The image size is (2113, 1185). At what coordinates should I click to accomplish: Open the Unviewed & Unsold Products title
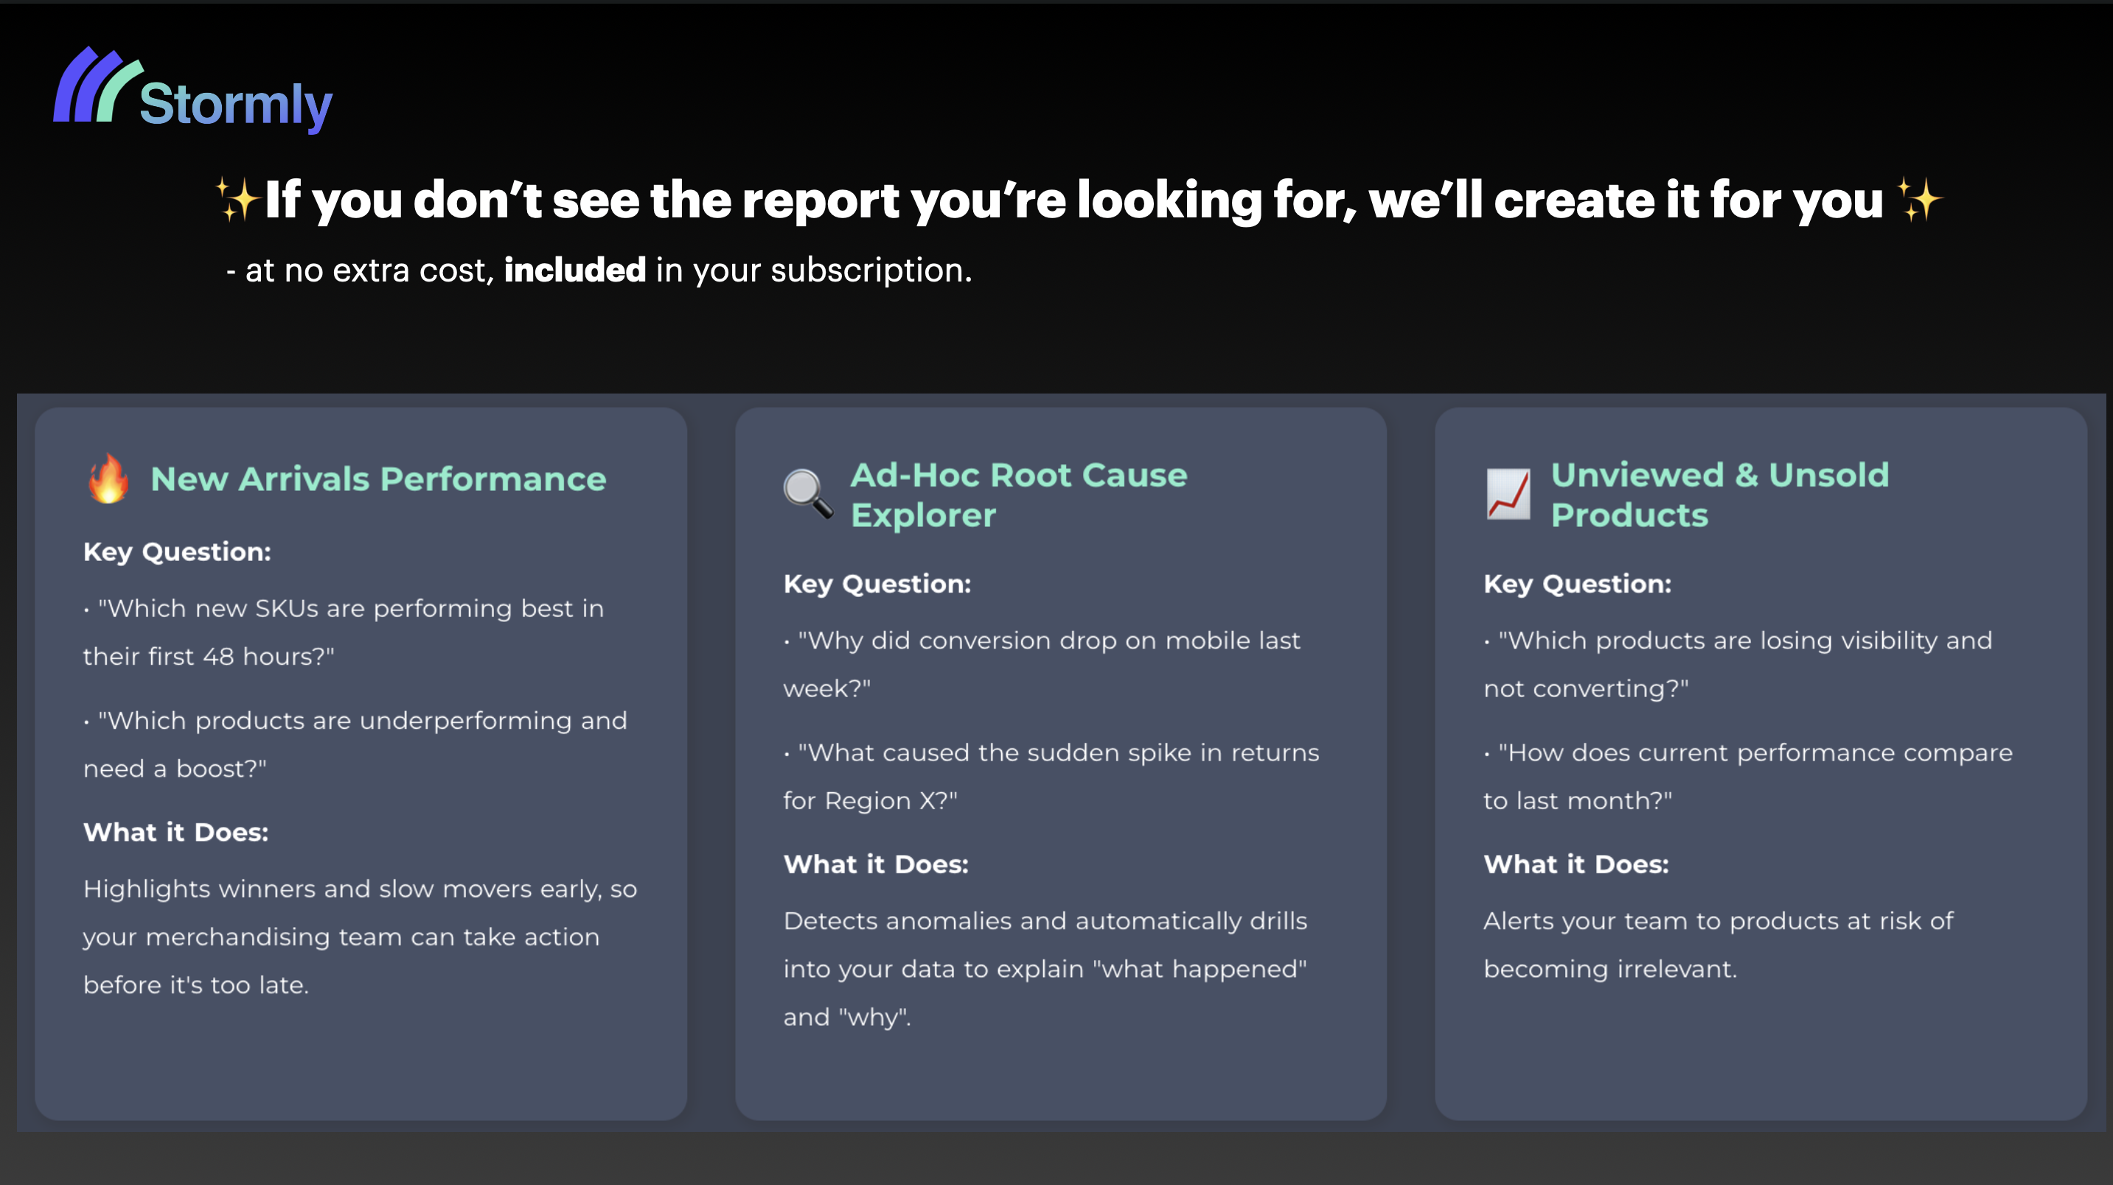click(x=1719, y=494)
